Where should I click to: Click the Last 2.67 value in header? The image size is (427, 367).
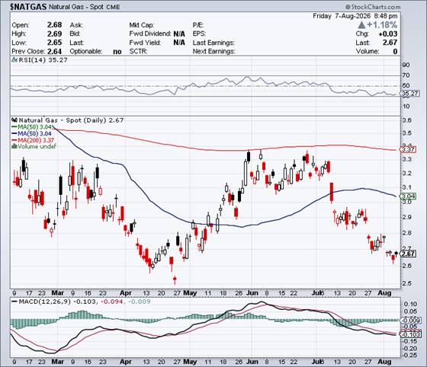(x=390, y=43)
